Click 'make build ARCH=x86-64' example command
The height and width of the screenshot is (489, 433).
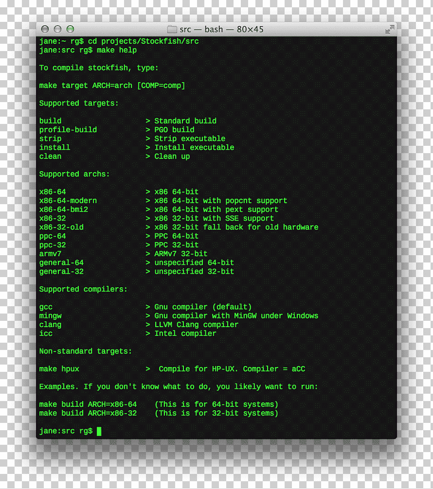[88, 404]
